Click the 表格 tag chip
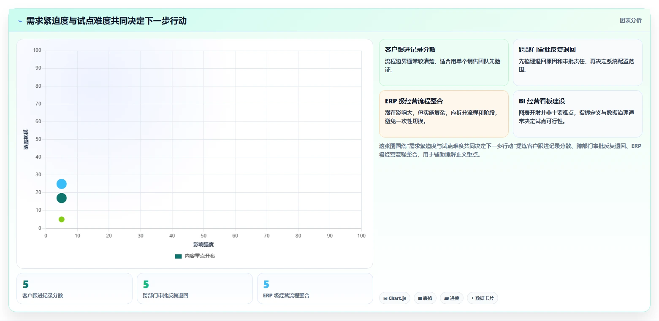This screenshot has height=321, width=659. [425, 298]
